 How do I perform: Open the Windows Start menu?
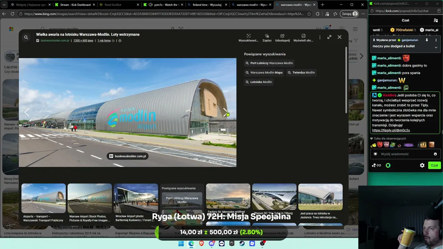(181, 243)
